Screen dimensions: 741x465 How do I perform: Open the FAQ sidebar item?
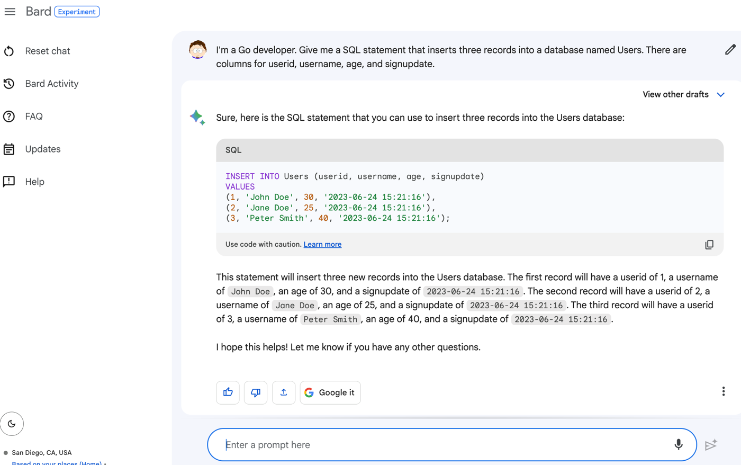[34, 117]
